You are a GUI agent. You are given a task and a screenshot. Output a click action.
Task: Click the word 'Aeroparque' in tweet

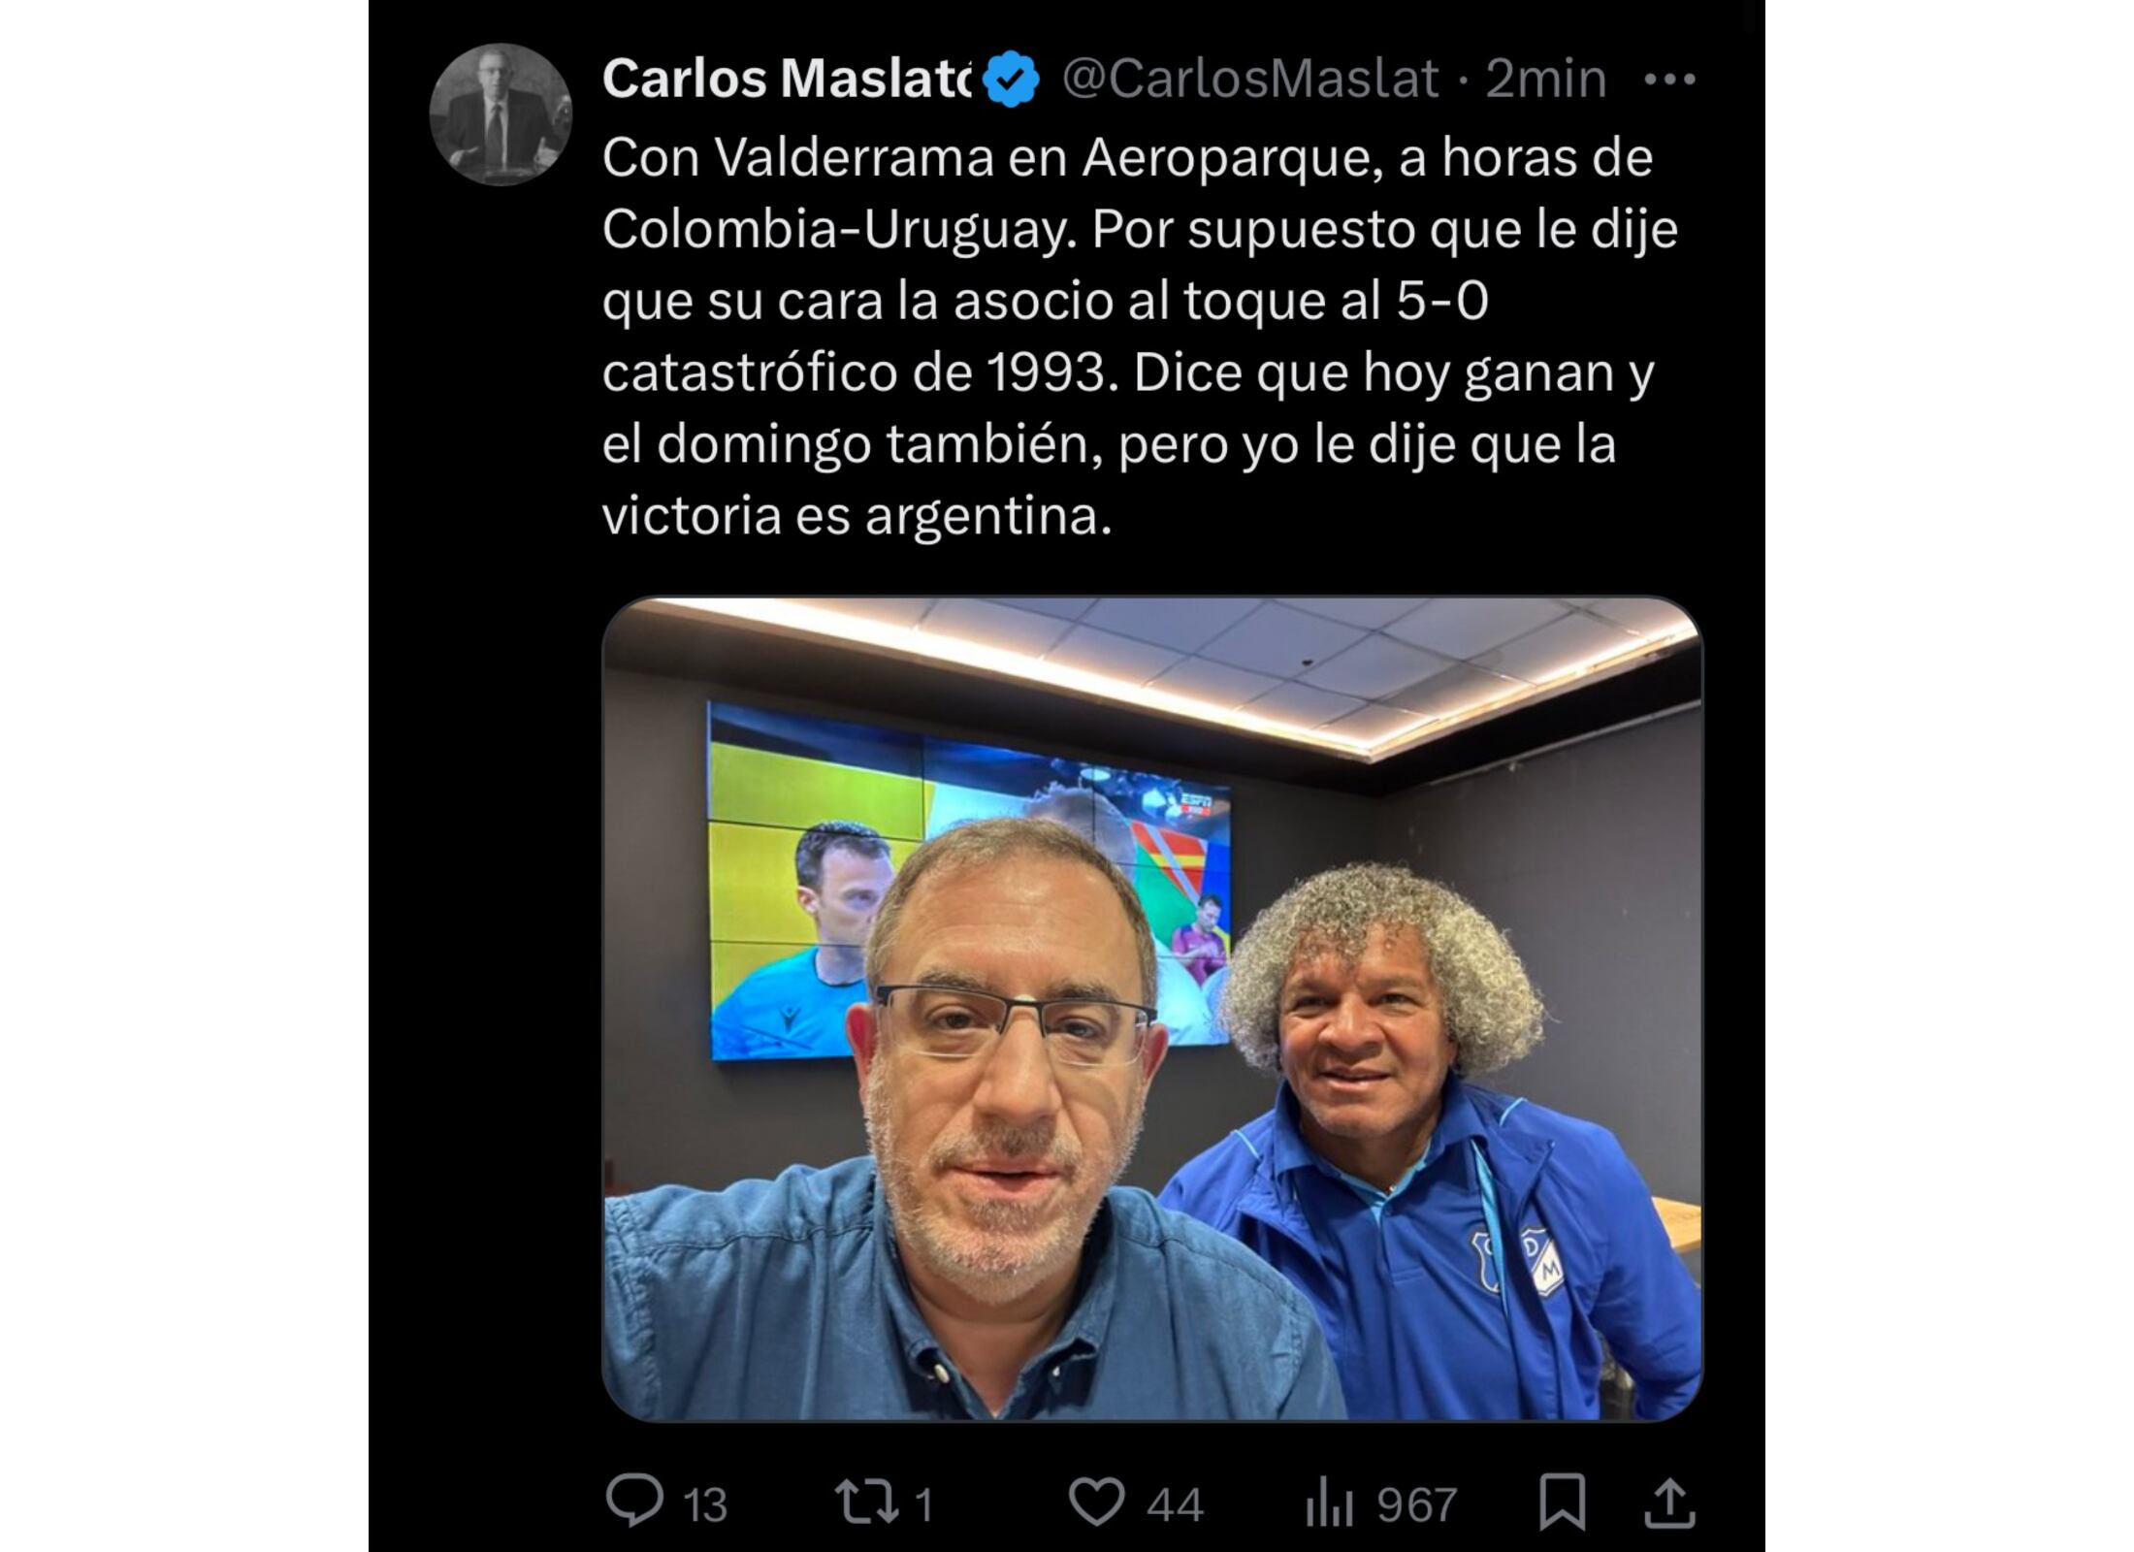click(1232, 158)
